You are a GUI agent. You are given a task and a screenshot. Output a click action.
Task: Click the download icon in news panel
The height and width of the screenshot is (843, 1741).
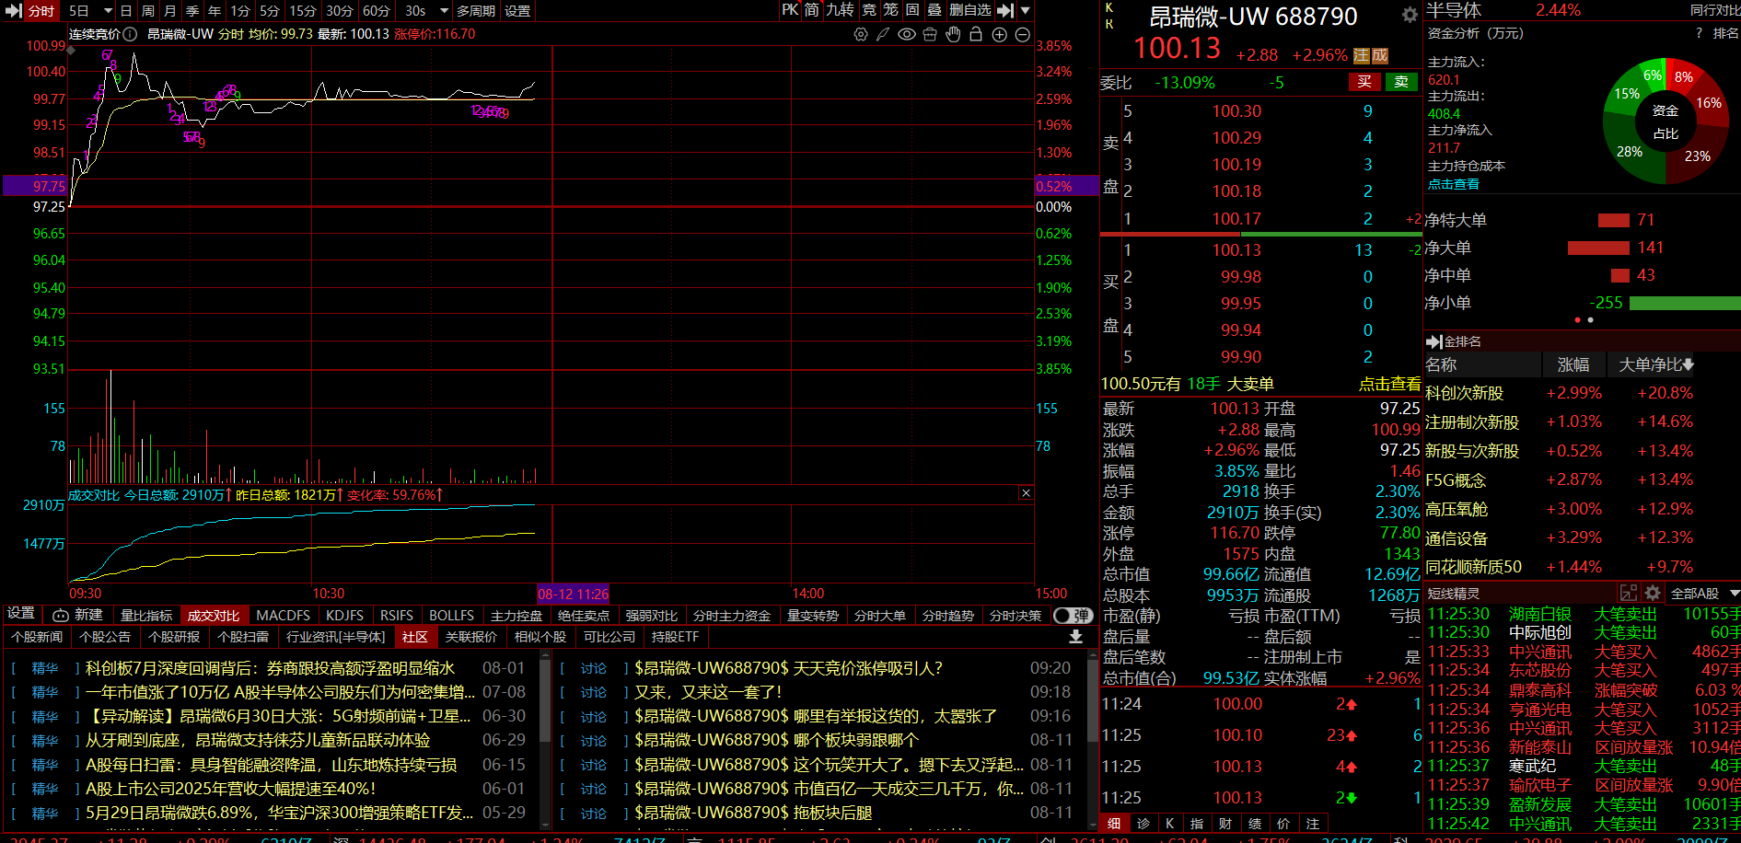tap(1075, 637)
